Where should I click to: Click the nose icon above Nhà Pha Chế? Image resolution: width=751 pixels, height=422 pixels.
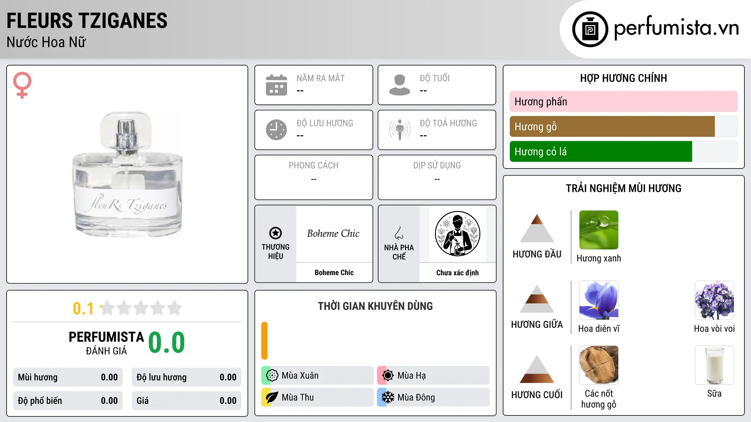399,233
